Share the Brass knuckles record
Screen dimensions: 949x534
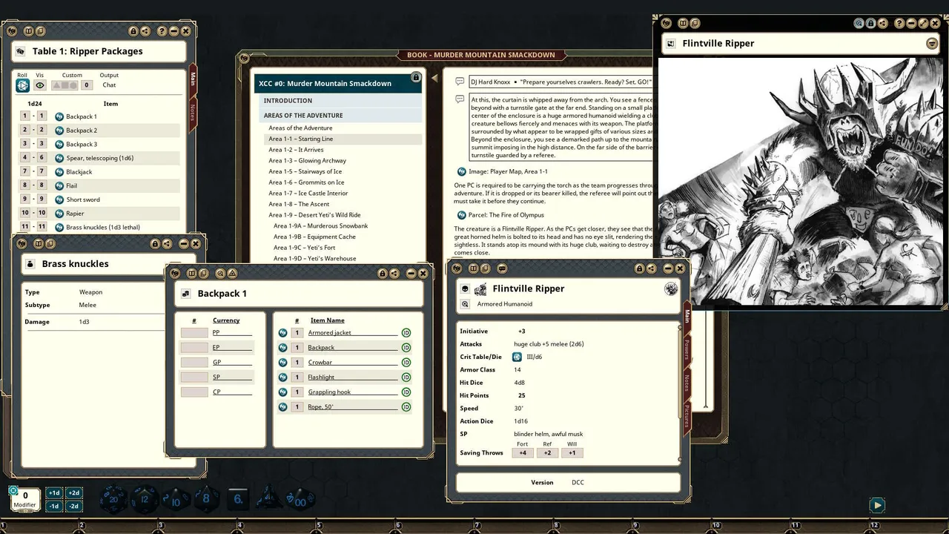(x=167, y=243)
